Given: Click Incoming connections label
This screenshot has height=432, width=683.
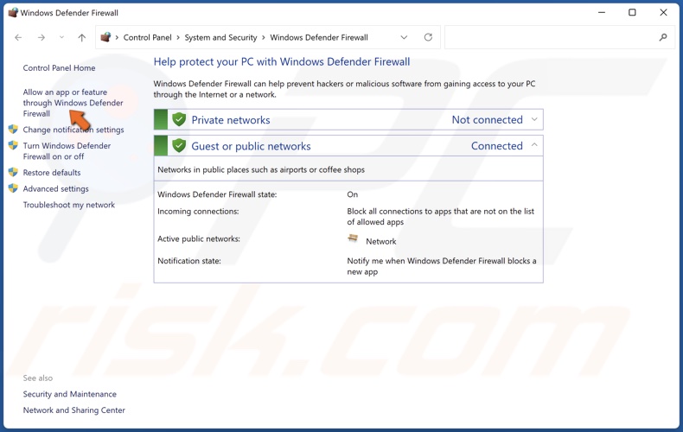Looking at the screenshot, I should pos(198,212).
